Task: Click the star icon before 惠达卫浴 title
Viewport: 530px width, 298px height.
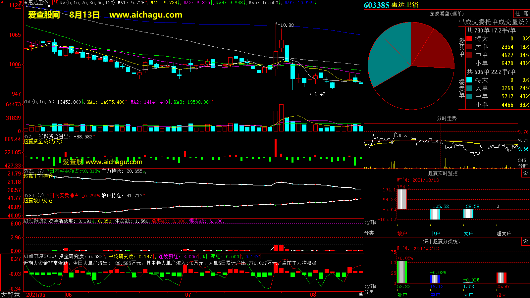Action: (26, 3)
